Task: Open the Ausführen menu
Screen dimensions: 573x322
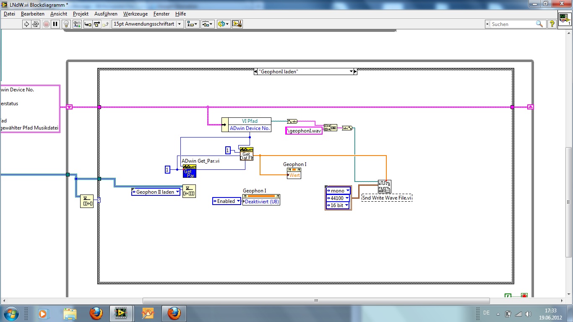Action: click(106, 14)
